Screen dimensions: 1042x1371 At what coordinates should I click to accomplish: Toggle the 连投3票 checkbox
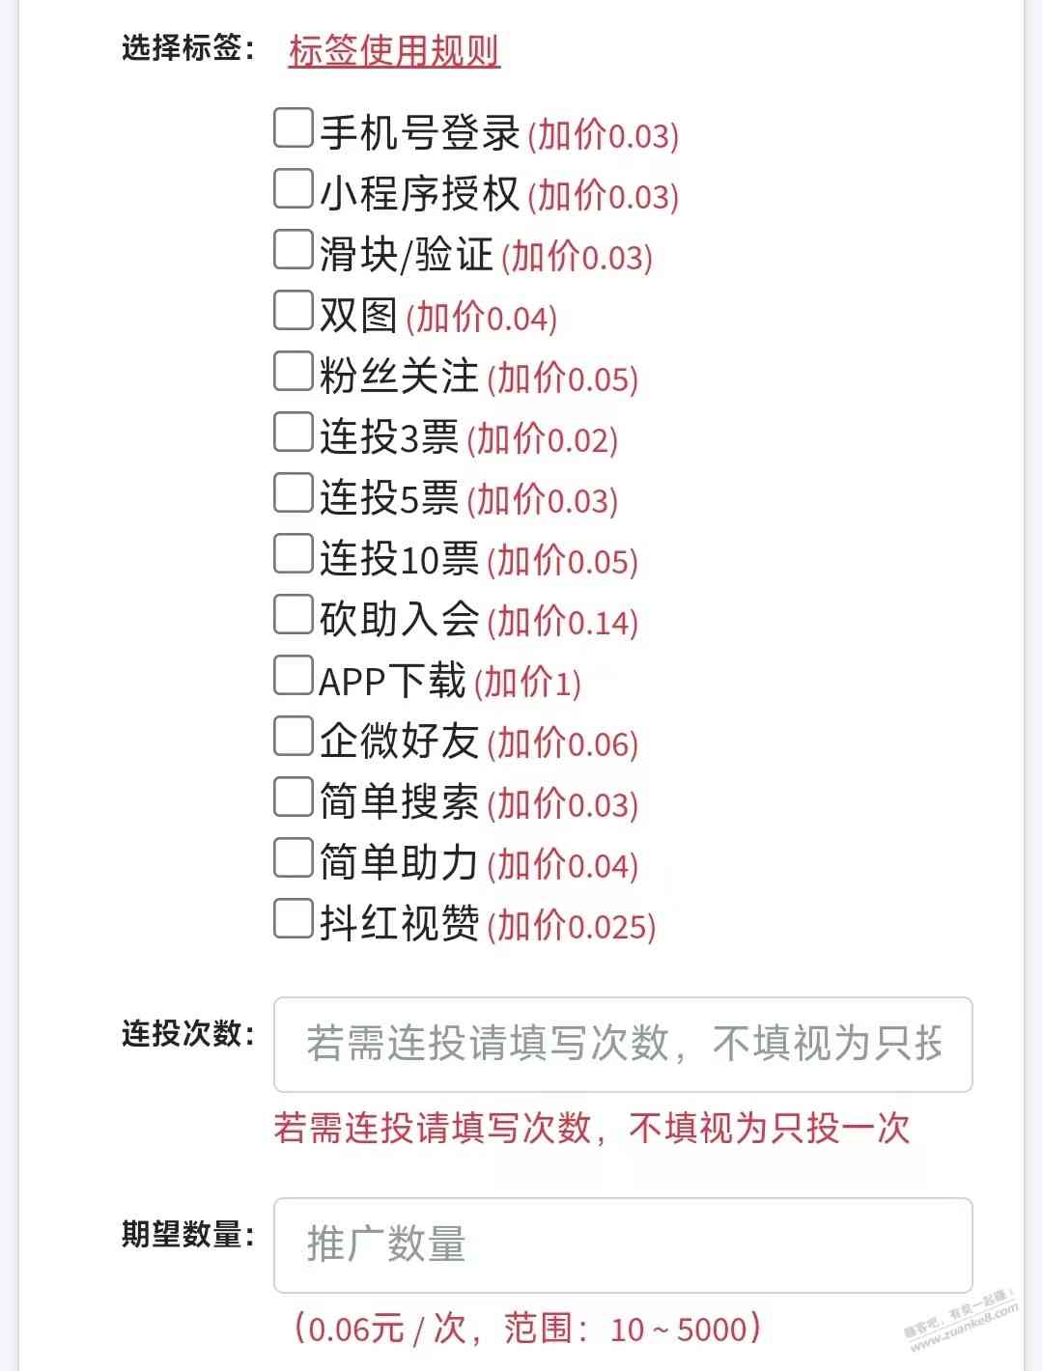click(x=293, y=433)
